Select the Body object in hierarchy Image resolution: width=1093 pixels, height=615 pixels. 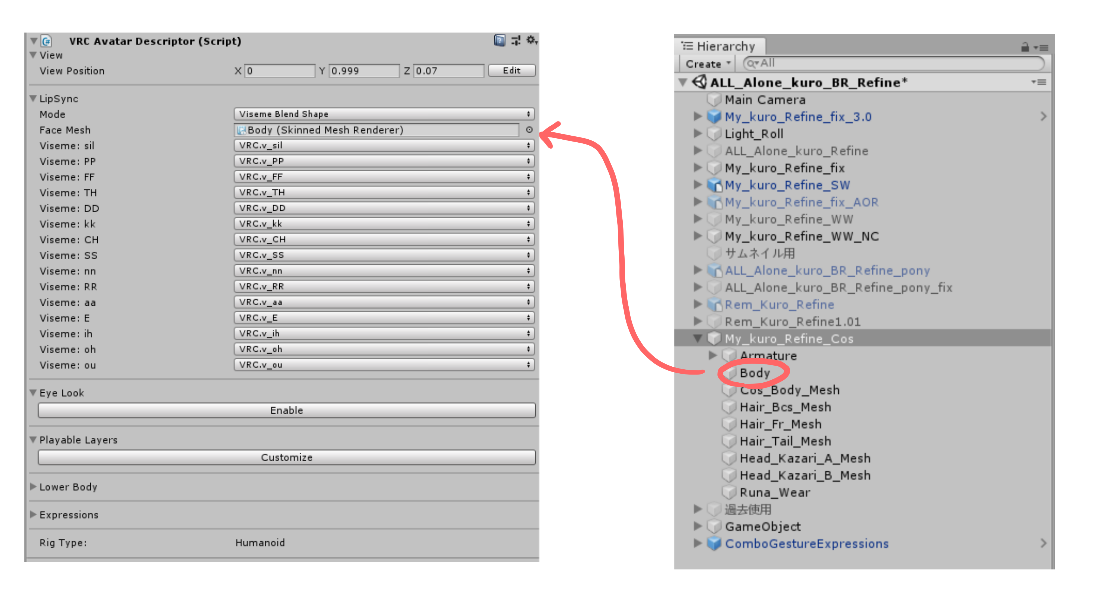coord(754,373)
